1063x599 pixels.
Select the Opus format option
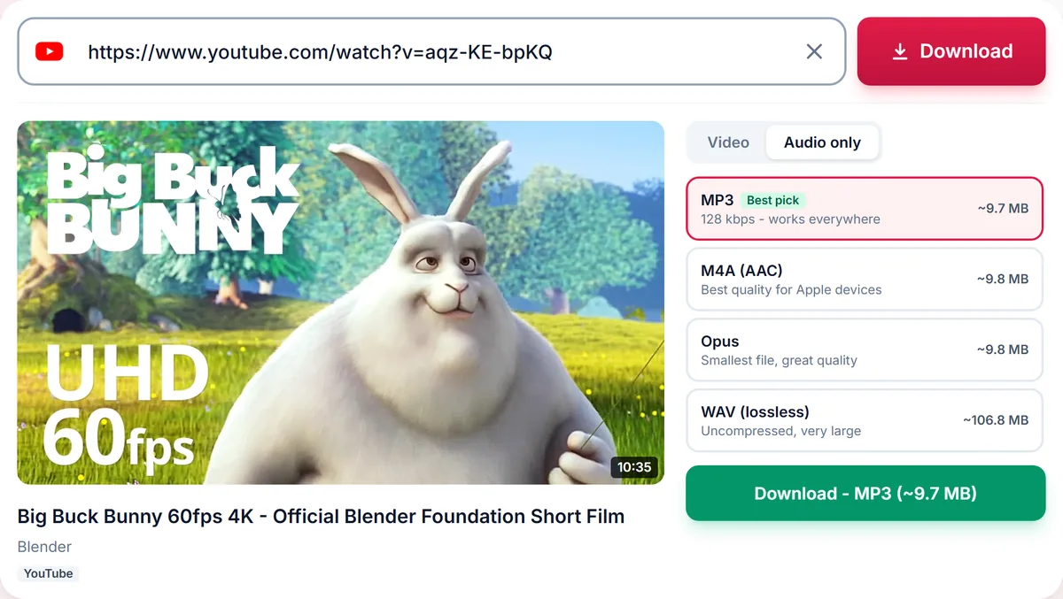pyautogui.click(x=865, y=349)
